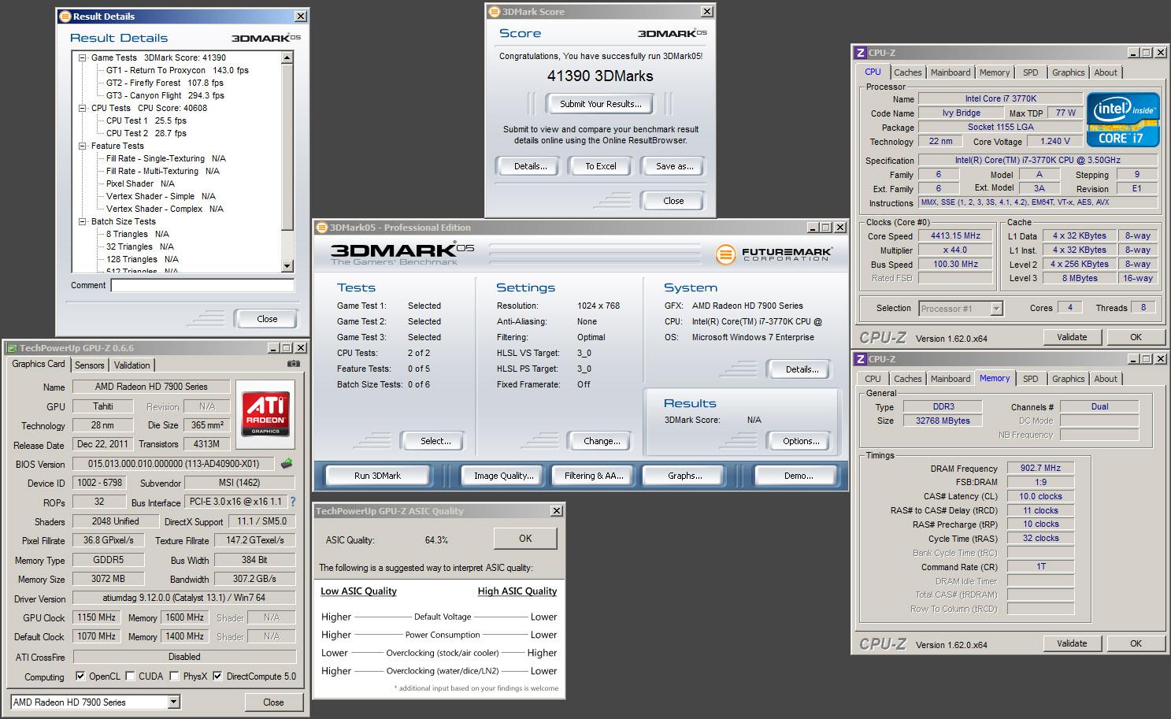This screenshot has width=1171, height=719.
Task: Toggle the OpenCL checkbox
Action: coord(80,676)
